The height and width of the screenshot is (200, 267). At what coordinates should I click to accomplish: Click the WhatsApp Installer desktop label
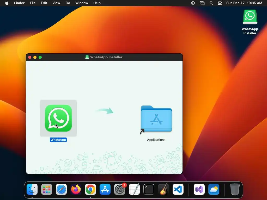250,31
